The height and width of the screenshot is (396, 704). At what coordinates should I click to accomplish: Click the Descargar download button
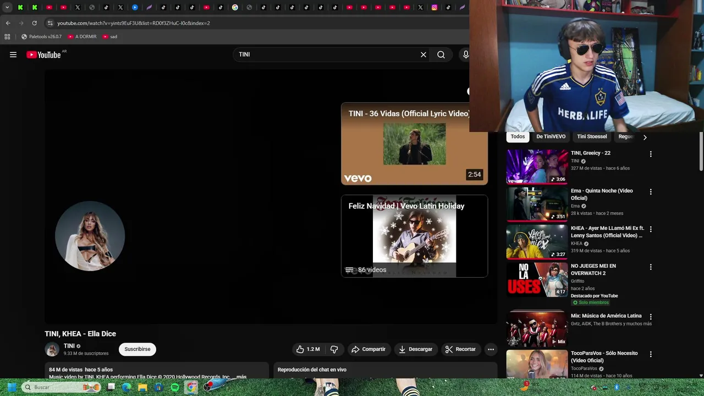tap(415, 349)
